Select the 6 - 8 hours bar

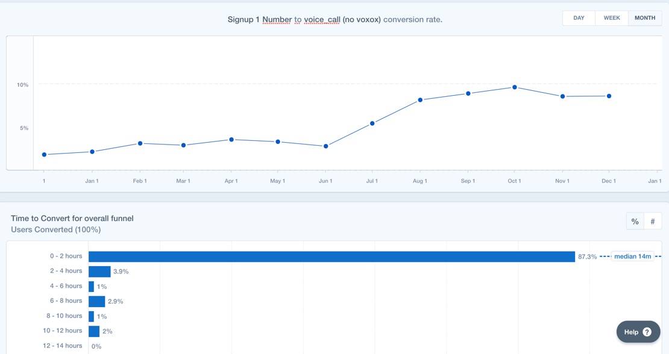pyautogui.click(x=96, y=301)
